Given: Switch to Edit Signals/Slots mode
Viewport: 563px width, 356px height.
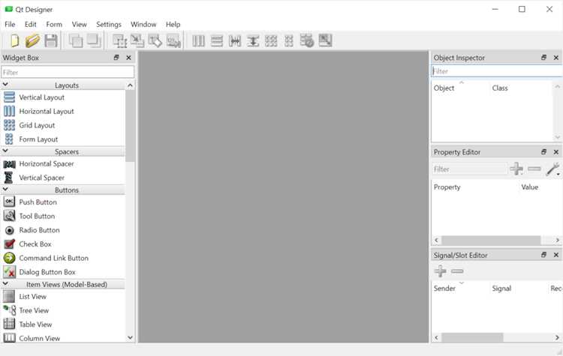Looking at the screenshot, I should 137,40.
